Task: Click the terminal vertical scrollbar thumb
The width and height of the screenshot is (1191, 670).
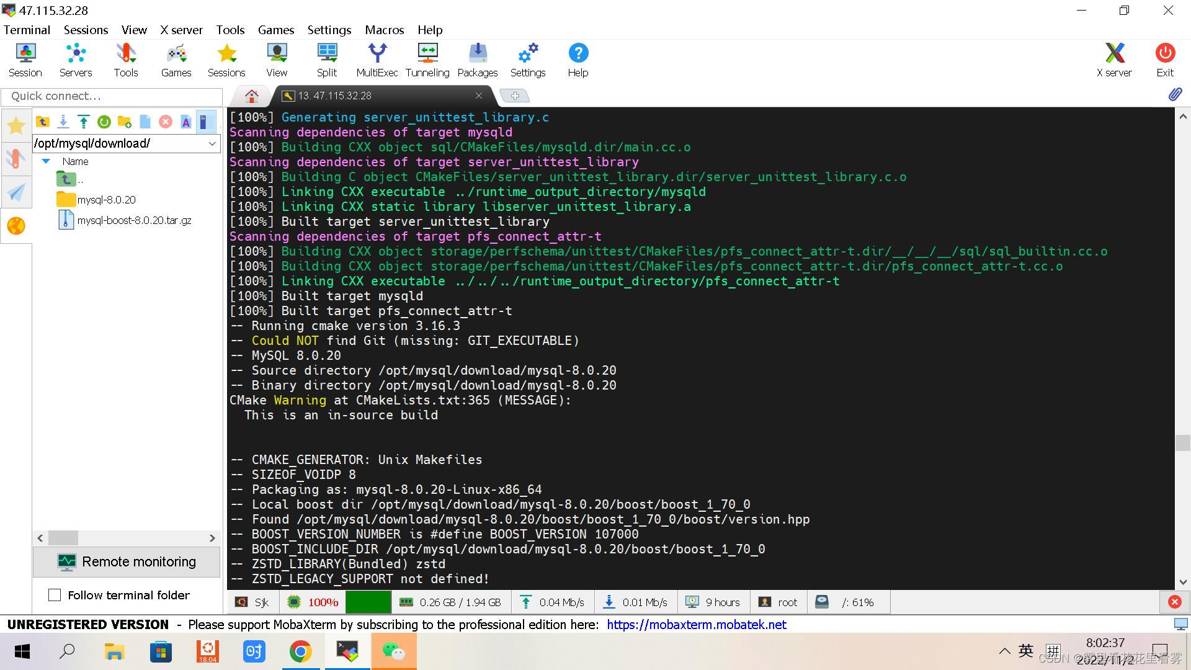Action: (1182, 442)
